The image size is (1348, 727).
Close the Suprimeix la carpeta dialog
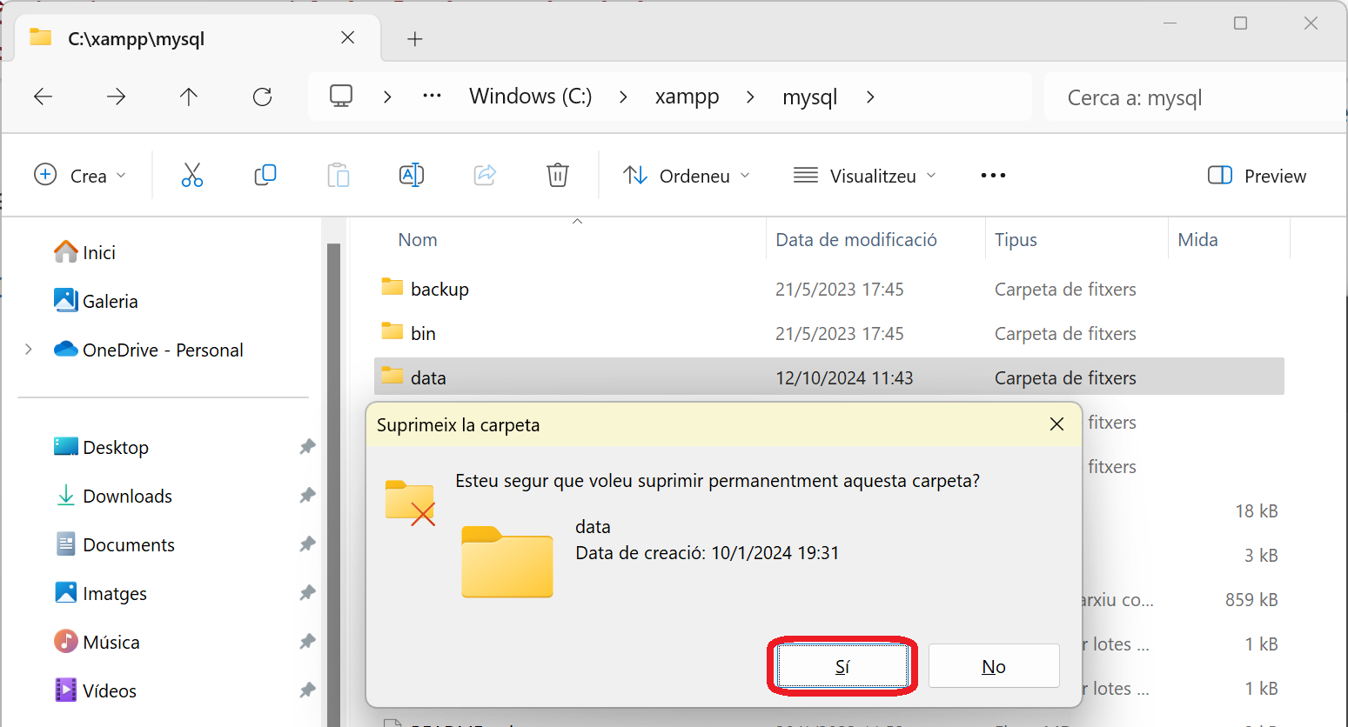[x=1056, y=424]
